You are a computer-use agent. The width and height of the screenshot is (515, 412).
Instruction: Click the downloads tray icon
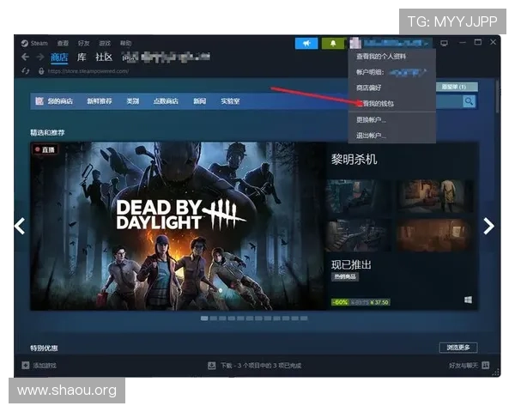(x=212, y=366)
